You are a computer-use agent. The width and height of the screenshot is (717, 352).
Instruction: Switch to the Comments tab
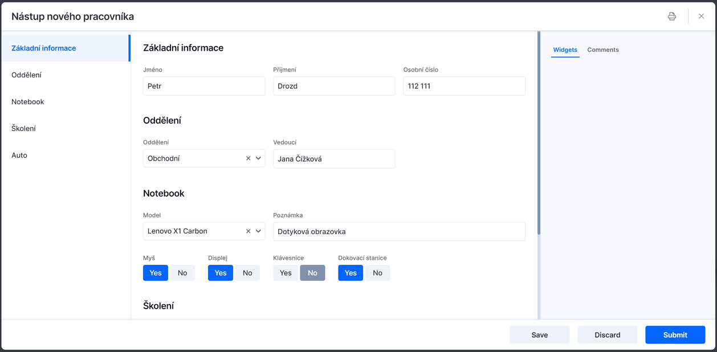(x=603, y=50)
